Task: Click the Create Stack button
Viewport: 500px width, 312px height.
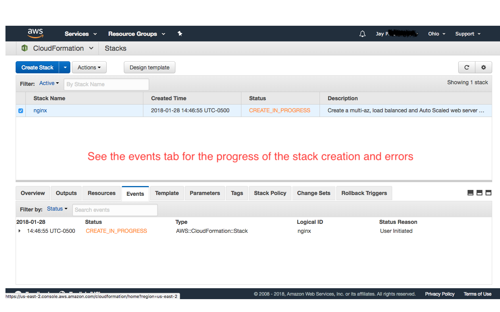Action: [37, 67]
